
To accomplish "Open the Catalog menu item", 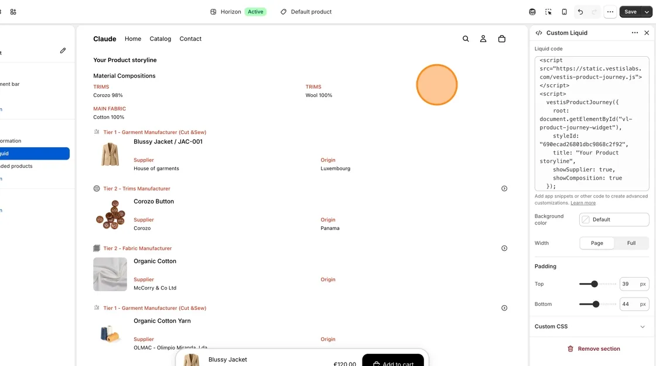I will pos(160,39).
